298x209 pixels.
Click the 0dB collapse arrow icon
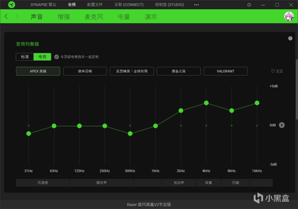[x=282, y=125]
